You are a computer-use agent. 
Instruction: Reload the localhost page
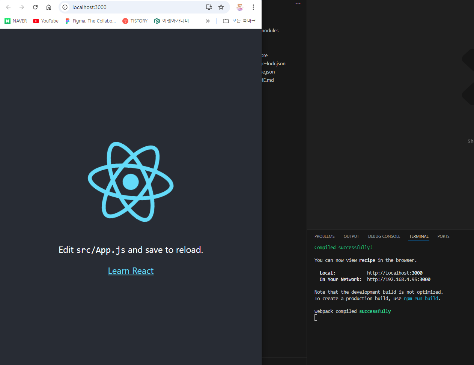pyautogui.click(x=35, y=7)
